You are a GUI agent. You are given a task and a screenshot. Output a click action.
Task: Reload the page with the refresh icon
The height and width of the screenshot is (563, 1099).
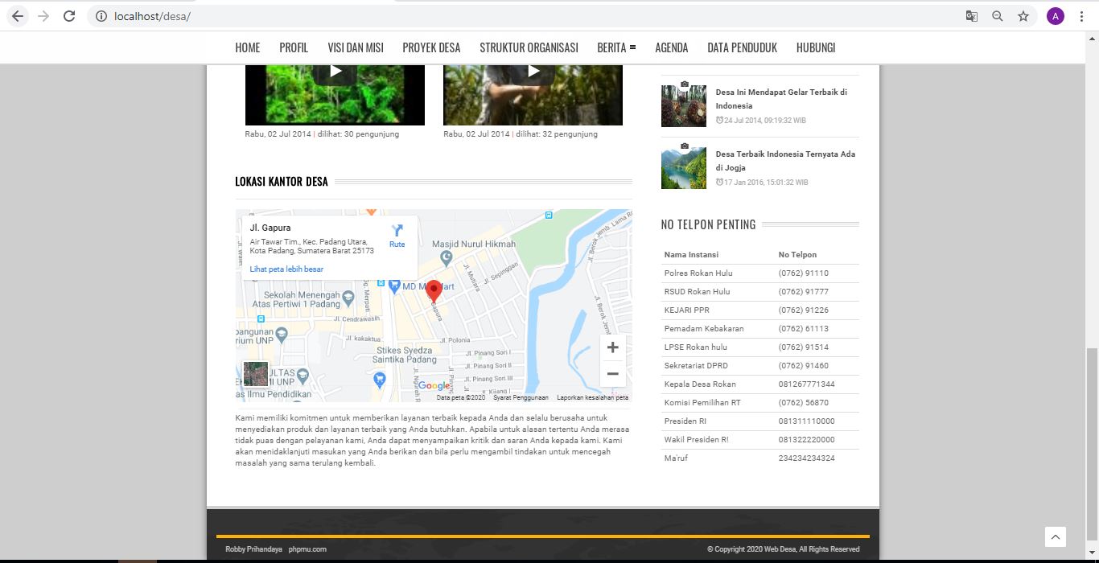[69, 16]
